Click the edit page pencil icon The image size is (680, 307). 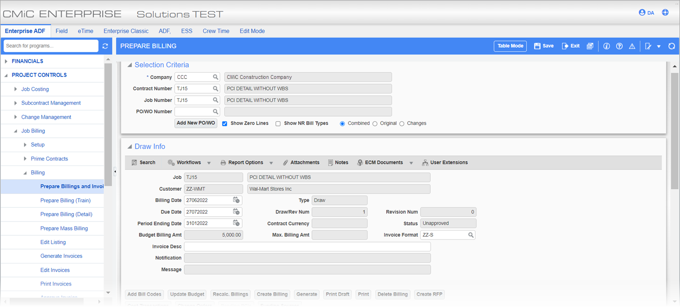click(x=648, y=46)
